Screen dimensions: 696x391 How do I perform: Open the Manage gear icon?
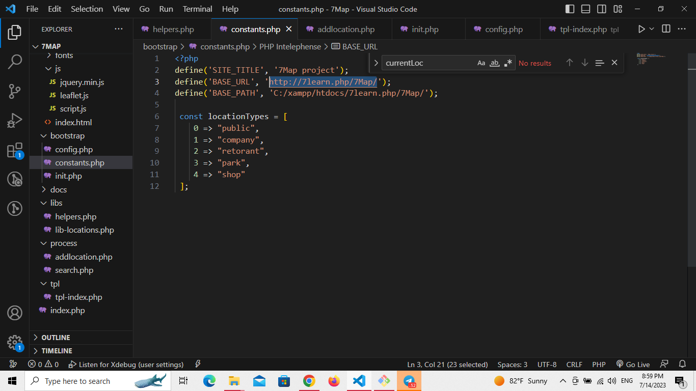click(x=15, y=342)
